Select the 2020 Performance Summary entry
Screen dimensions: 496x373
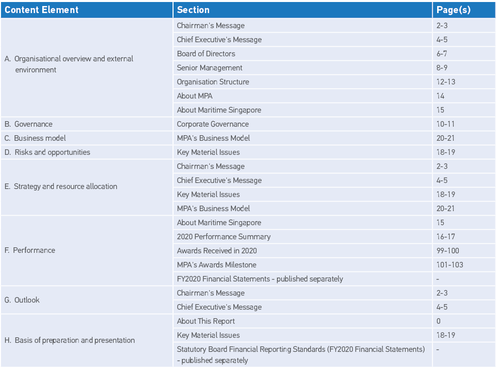tap(223, 237)
